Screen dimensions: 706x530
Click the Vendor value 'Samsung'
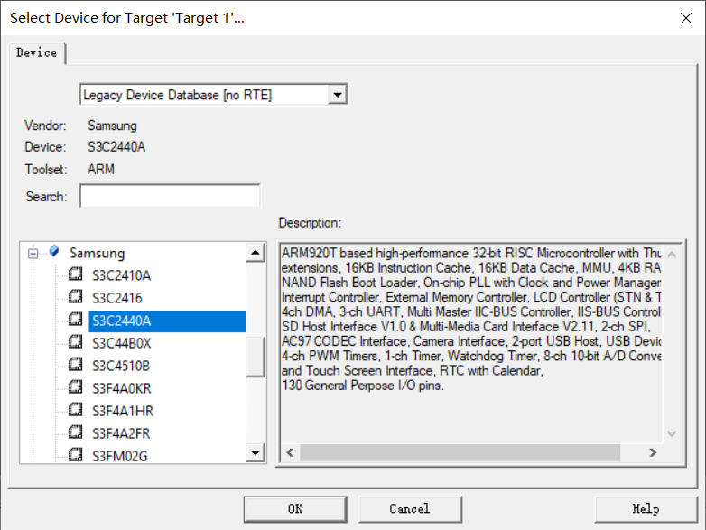point(112,126)
